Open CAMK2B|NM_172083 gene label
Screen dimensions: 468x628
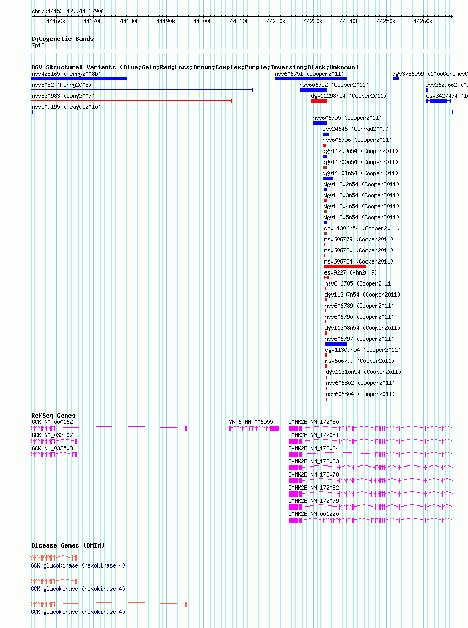click(313, 462)
